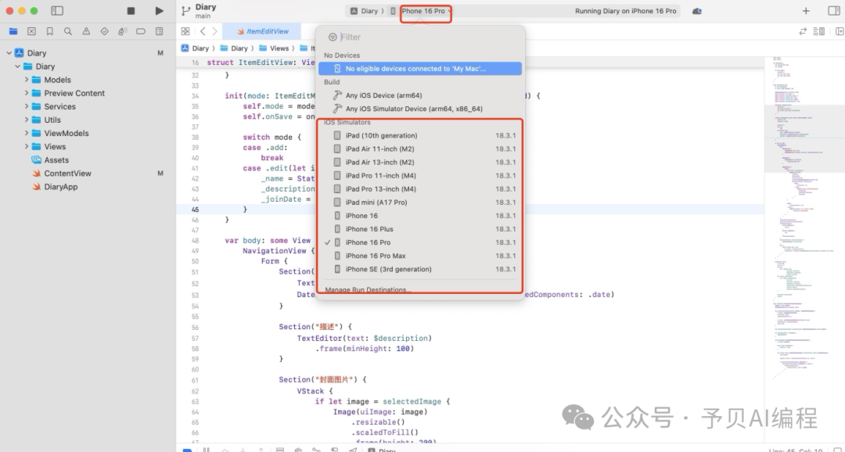This screenshot has width=845, height=452.
Task: Click the branch icon beside Diary main
Action: (186, 11)
